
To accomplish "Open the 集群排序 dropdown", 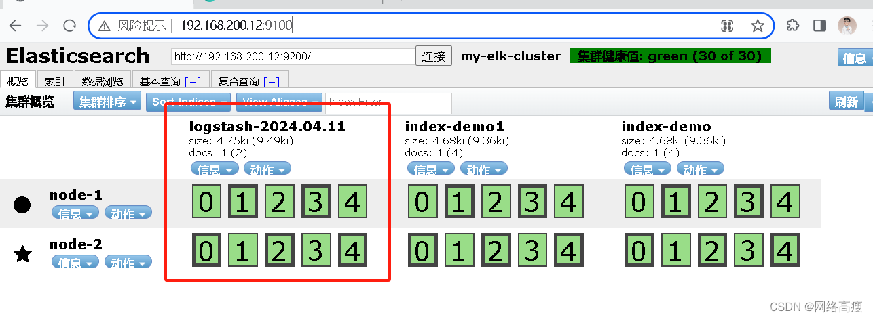I will coord(107,102).
